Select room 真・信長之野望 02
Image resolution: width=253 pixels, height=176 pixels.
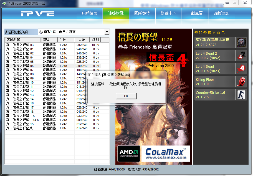[53, 53]
